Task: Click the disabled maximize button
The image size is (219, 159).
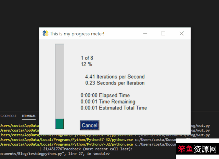Action: click(163, 34)
